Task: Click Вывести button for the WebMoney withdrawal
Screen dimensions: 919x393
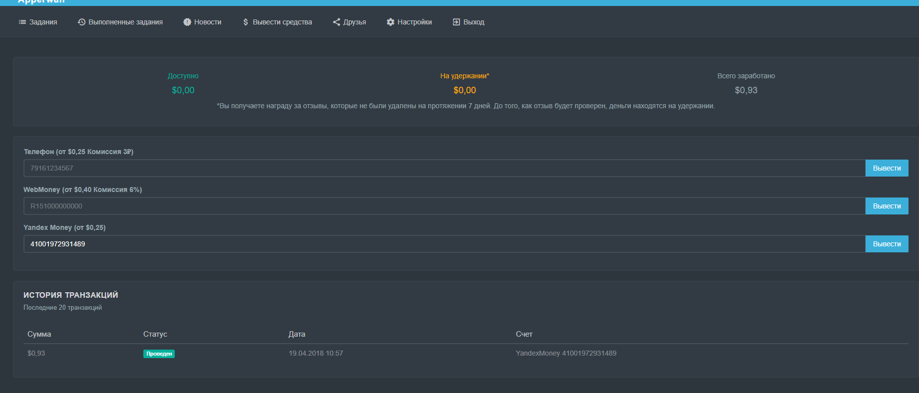Action: point(887,206)
